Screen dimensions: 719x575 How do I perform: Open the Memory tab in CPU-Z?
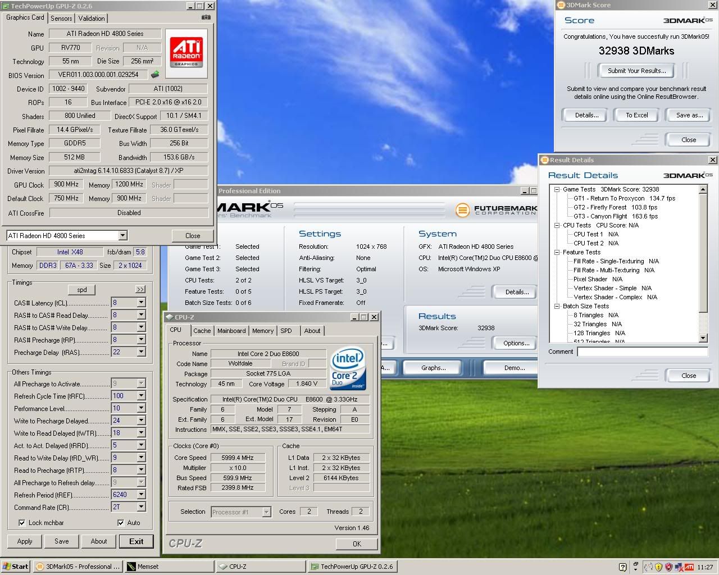point(262,331)
